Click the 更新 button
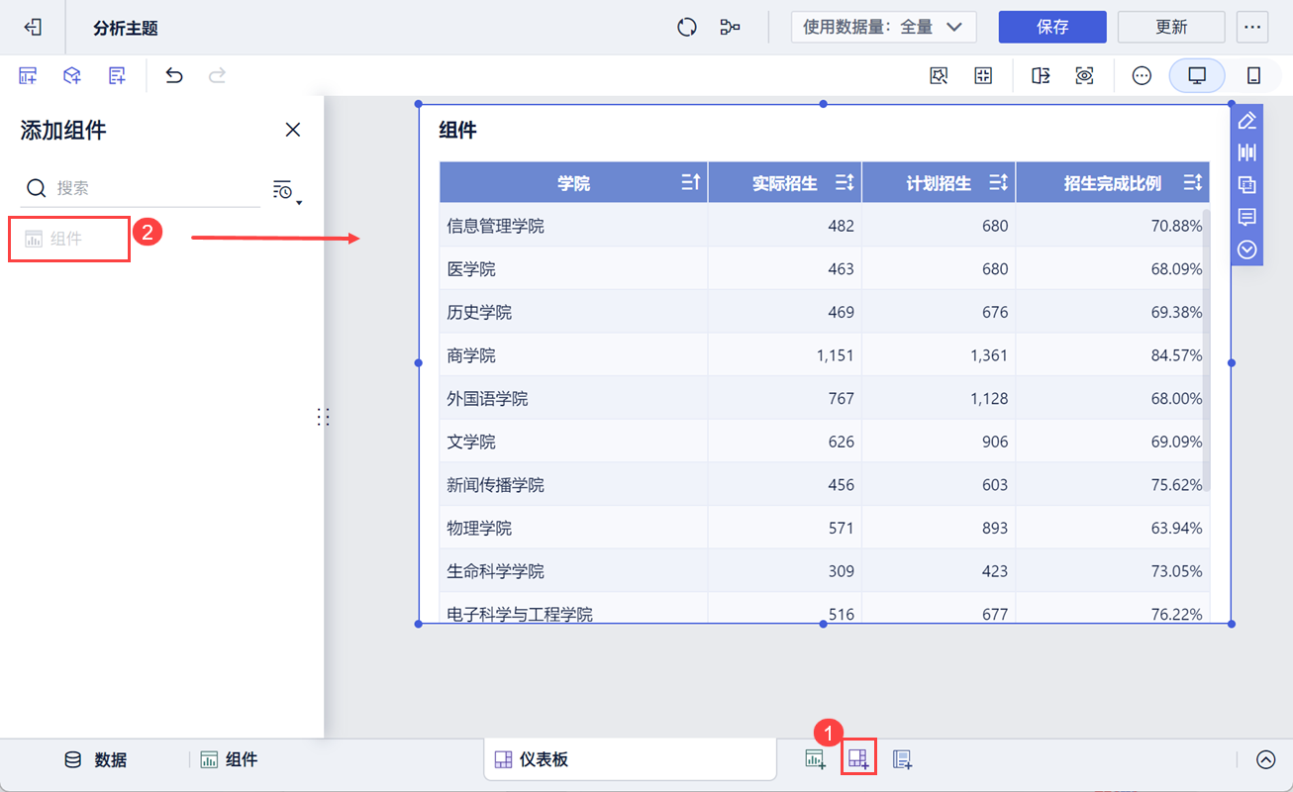Screen dimensions: 1293x792 pyautogui.click(x=1171, y=27)
